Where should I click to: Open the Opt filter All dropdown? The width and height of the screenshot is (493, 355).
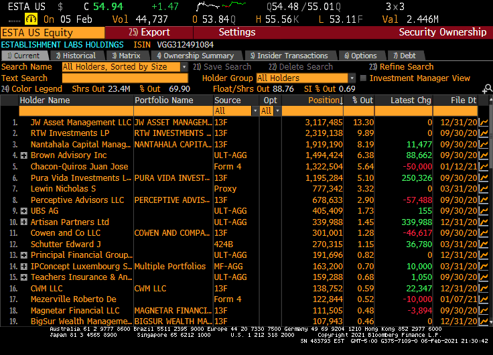click(x=277, y=111)
